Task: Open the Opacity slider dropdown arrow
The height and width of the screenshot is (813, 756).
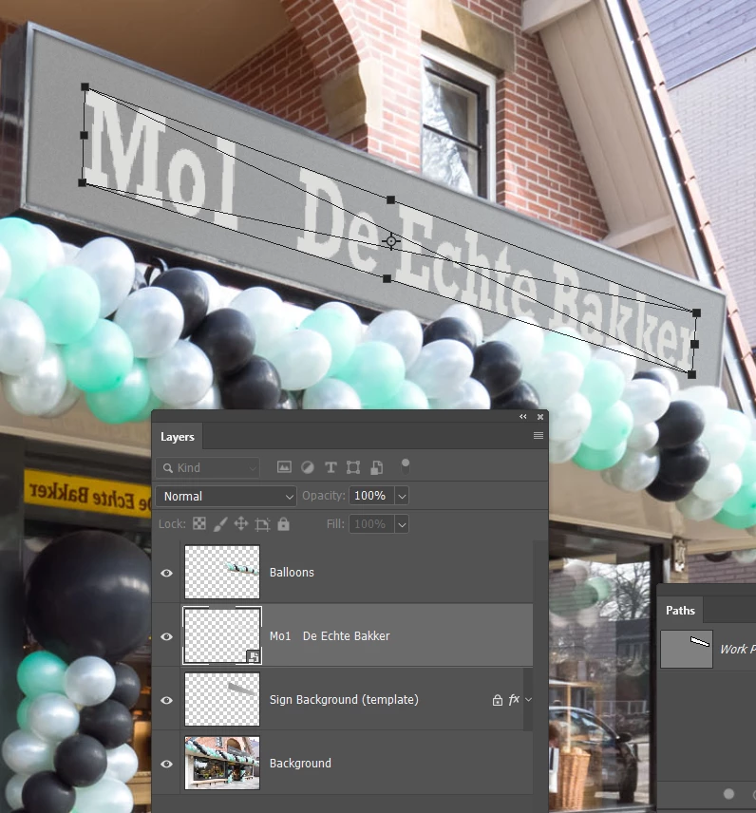Action: point(402,496)
